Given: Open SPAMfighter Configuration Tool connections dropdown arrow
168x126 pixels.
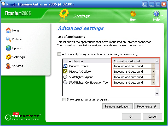Looking at the screenshot, I should click(x=153, y=82).
